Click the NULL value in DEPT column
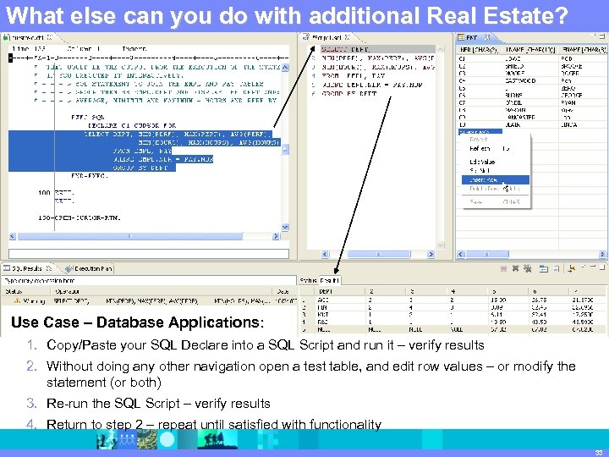 coord(323,329)
